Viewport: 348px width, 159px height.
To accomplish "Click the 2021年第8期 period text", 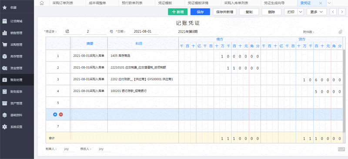I will (x=188, y=32).
